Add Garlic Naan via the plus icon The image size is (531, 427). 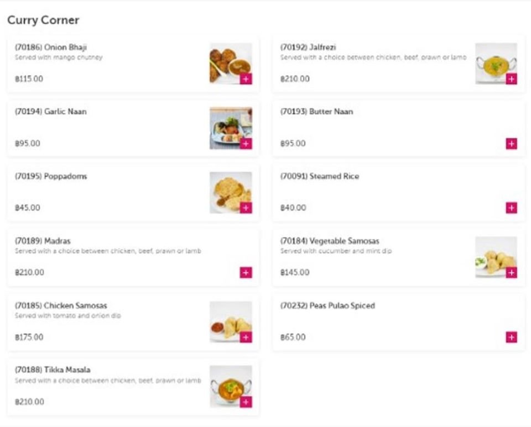point(246,144)
